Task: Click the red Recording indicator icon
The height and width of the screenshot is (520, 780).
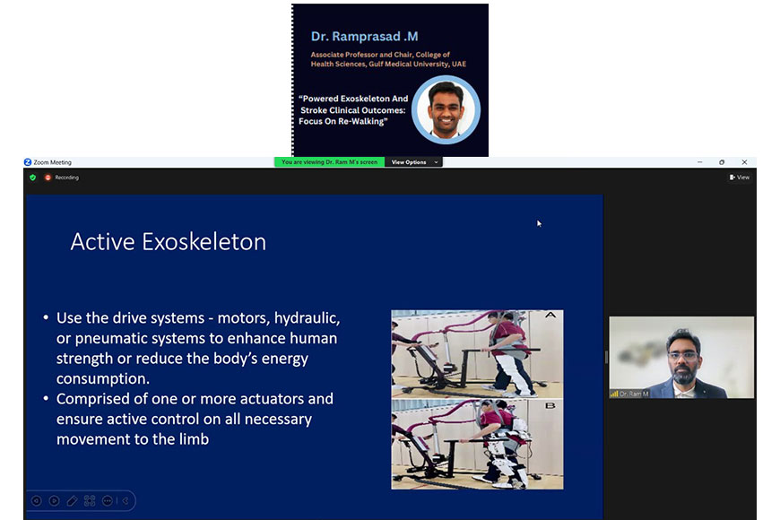Action: pyautogui.click(x=48, y=178)
